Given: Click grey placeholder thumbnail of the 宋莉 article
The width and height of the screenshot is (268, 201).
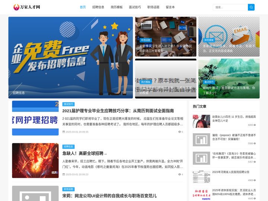Looking at the screenshot, I should [x=35, y=193].
